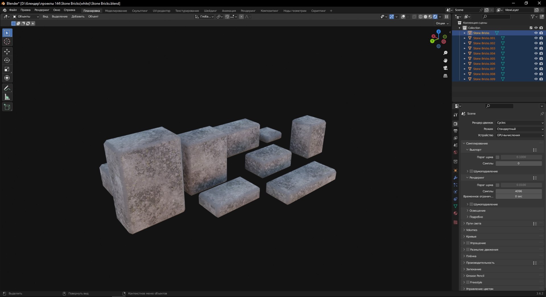Image resolution: width=546 pixels, height=297 pixels.
Task: Enable Freestyle checkbox
Action: tap(468, 282)
